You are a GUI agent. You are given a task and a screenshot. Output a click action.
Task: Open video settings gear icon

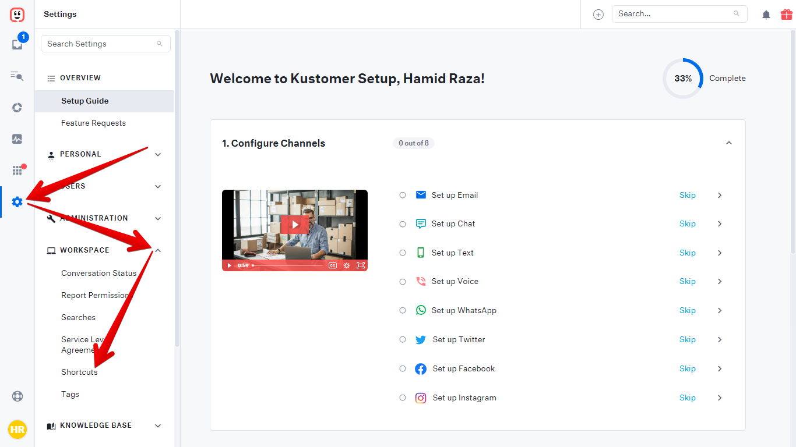(x=347, y=265)
